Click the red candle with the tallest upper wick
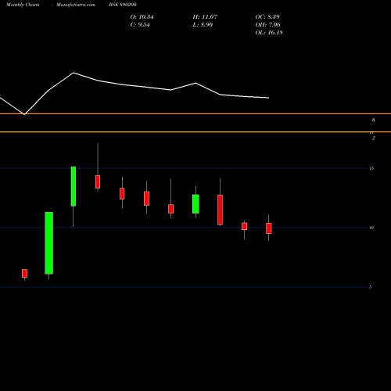The image size is (391, 391). [x=98, y=181]
